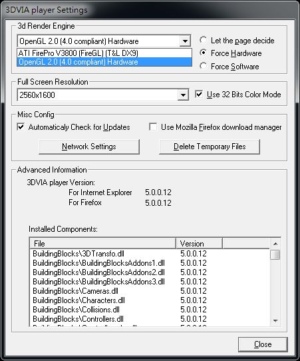Click the components list scrollbar thumb
The width and height of the screenshot is (300, 361).
[x=275, y=254]
